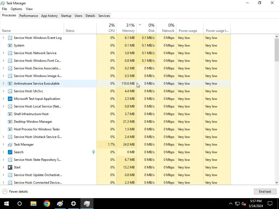Sort processes by the CPU column
Viewport: 279px width, 209px height.
pos(107,28)
